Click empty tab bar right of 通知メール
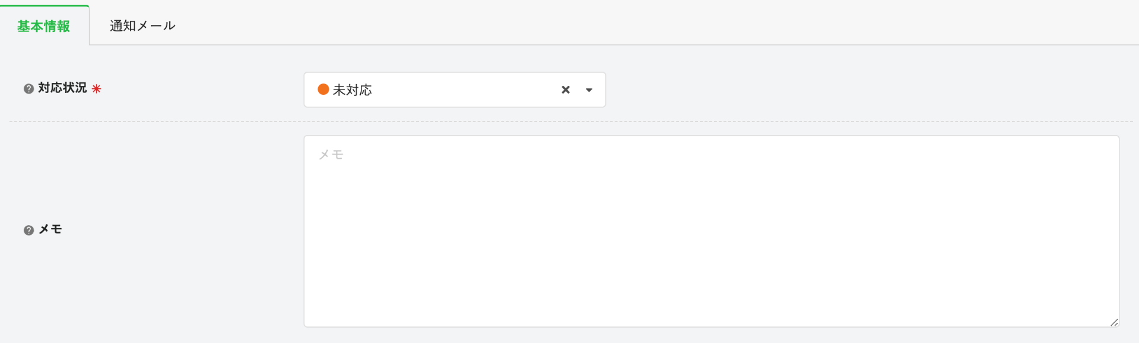The height and width of the screenshot is (343, 1139). click(653, 24)
